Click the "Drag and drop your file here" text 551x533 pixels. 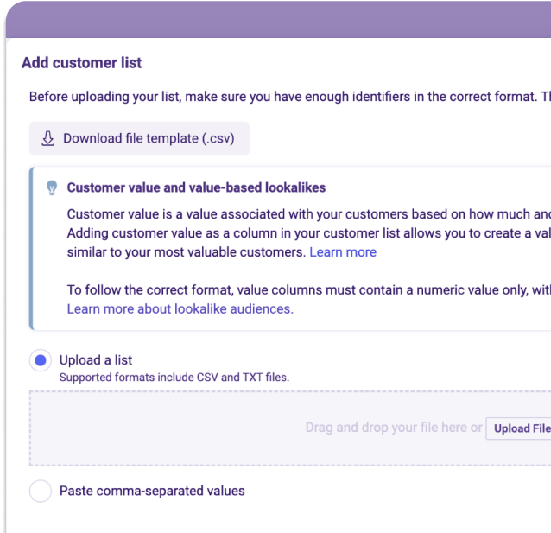(x=393, y=428)
